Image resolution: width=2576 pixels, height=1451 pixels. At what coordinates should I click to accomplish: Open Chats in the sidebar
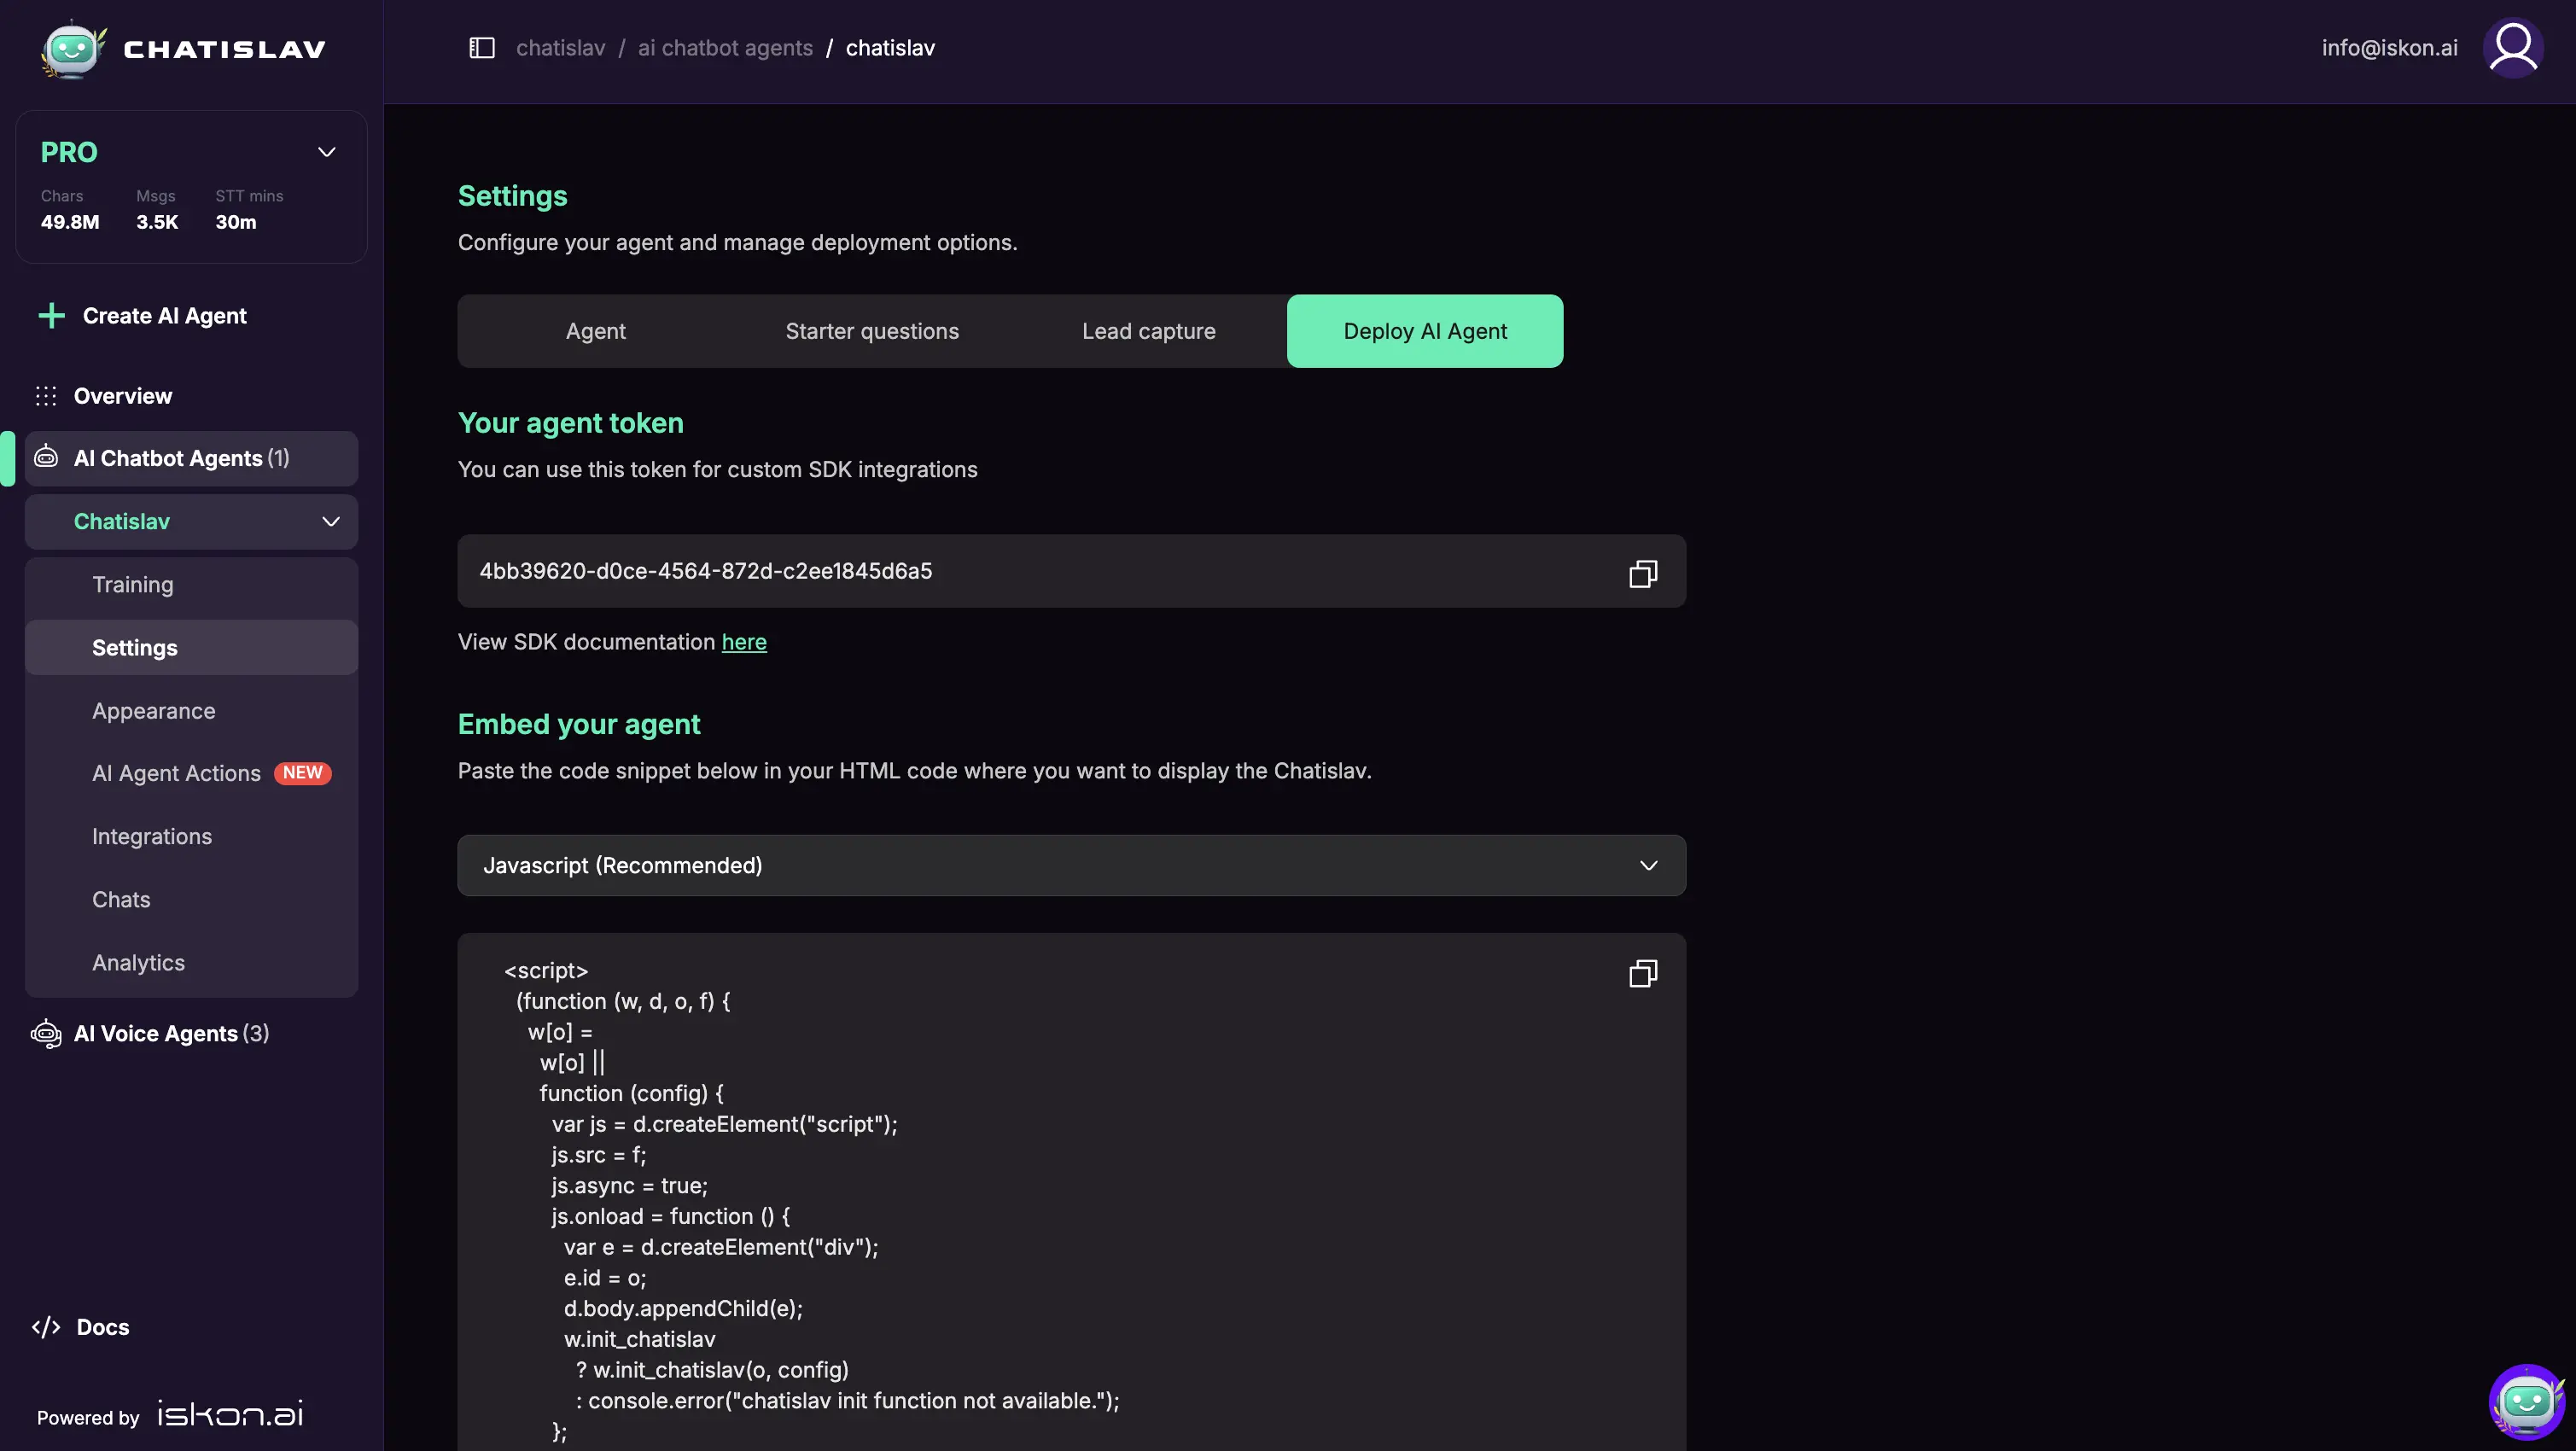click(x=191, y=899)
